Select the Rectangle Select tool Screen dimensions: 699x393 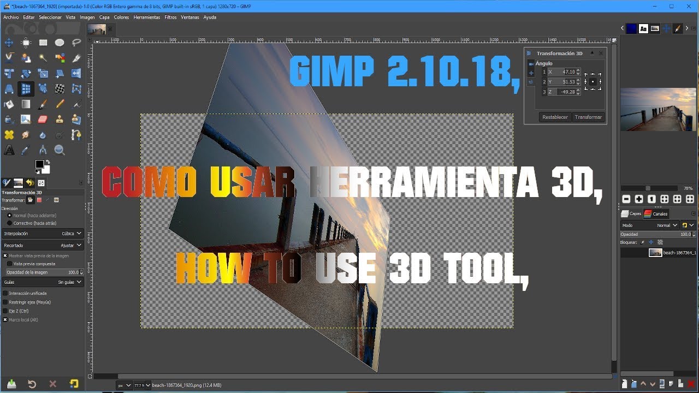pos(43,43)
